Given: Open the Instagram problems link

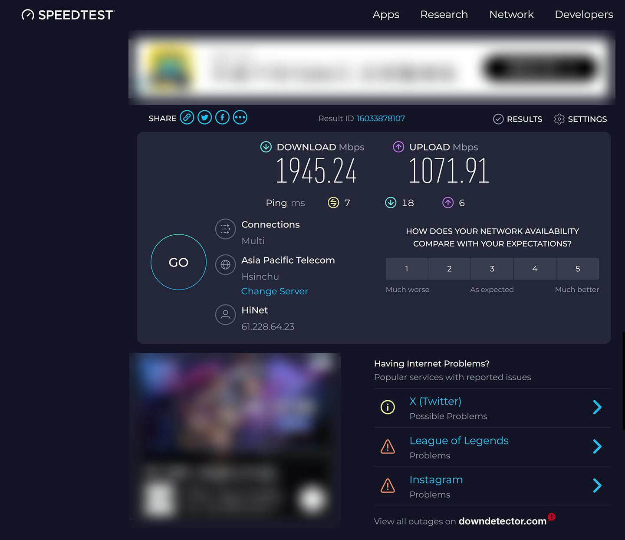Looking at the screenshot, I should [x=436, y=480].
